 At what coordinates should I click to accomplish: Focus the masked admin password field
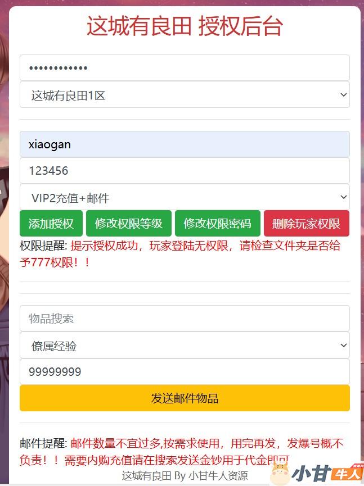click(x=185, y=67)
